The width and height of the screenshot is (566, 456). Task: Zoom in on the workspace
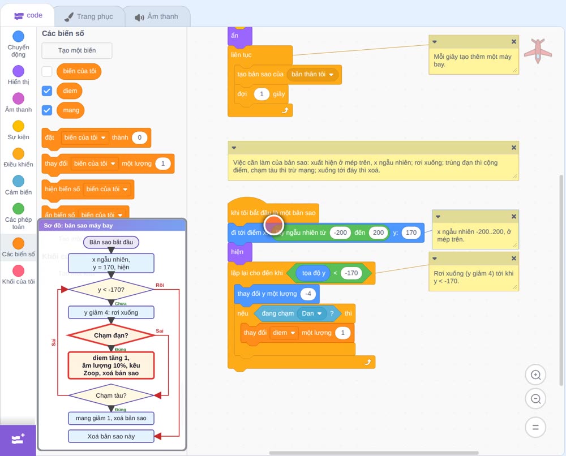[x=535, y=375]
